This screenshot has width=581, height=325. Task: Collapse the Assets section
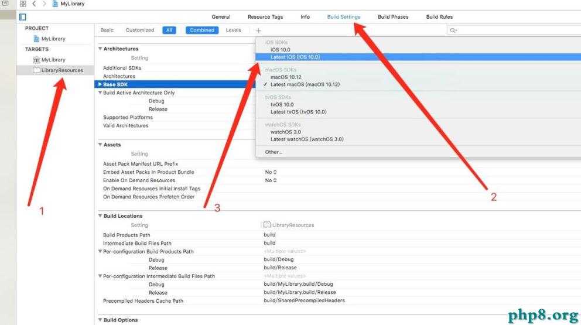click(x=100, y=145)
